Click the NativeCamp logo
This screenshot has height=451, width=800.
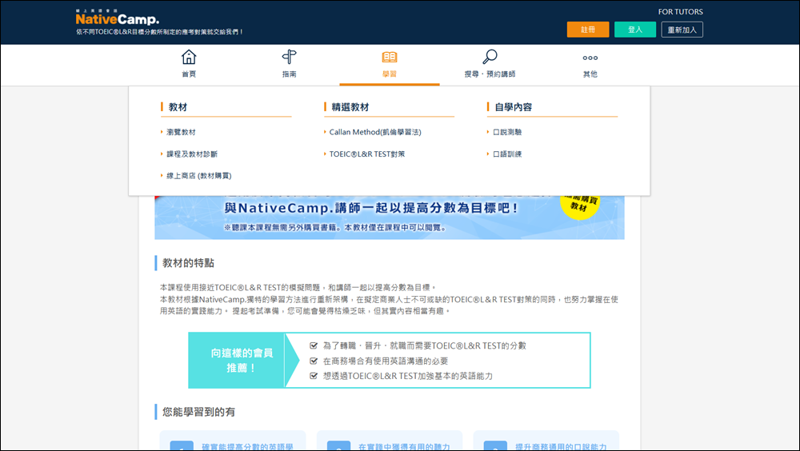pyautogui.click(x=118, y=18)
